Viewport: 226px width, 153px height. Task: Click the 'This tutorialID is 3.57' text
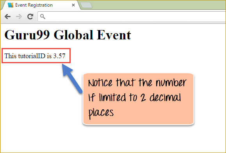[35, 56]
